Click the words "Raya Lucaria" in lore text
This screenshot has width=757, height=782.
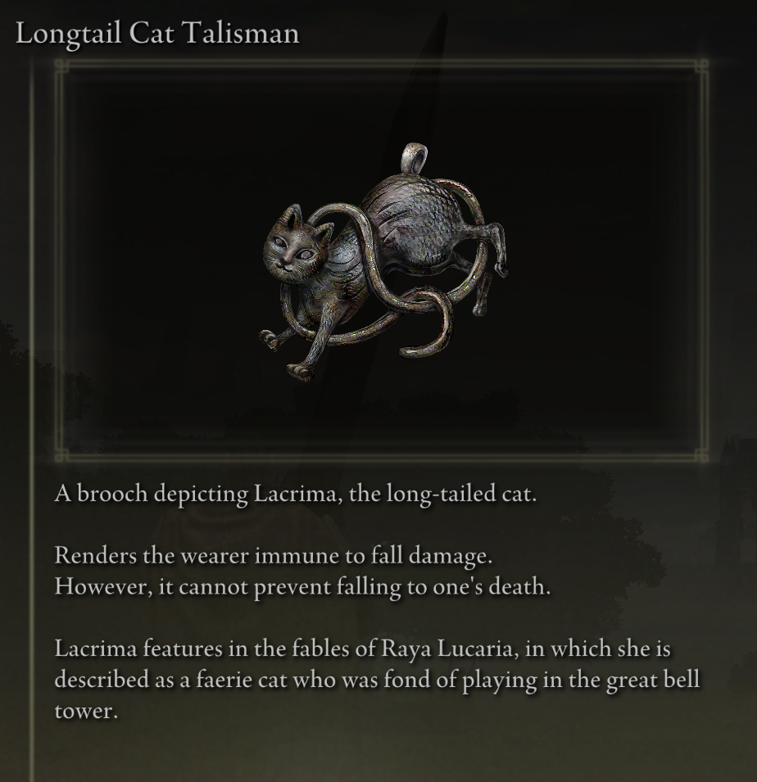coord(447,649)
